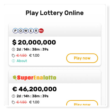
Task: Open the About link for Powerball
Action: (22, 61)
